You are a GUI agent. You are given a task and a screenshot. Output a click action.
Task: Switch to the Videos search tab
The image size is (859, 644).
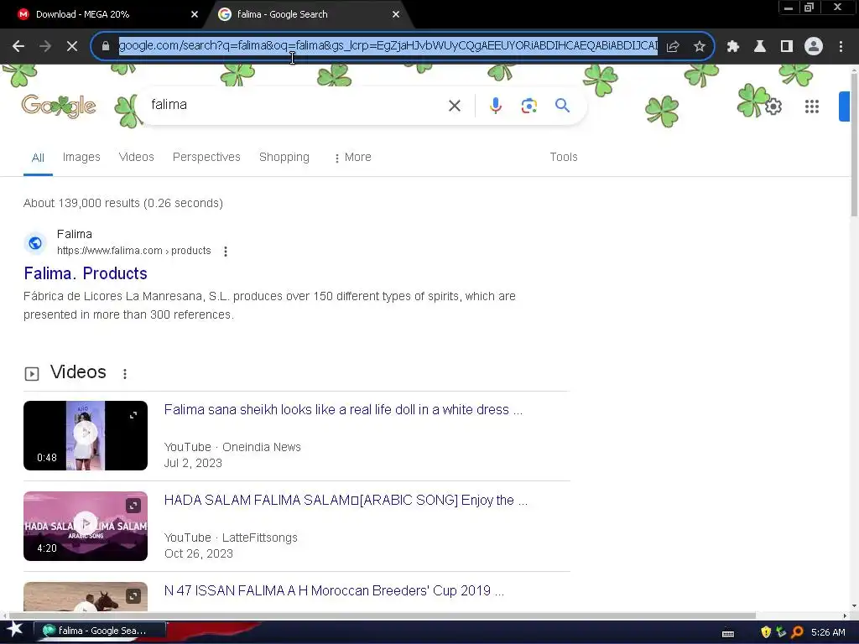(x=137, y=157)
